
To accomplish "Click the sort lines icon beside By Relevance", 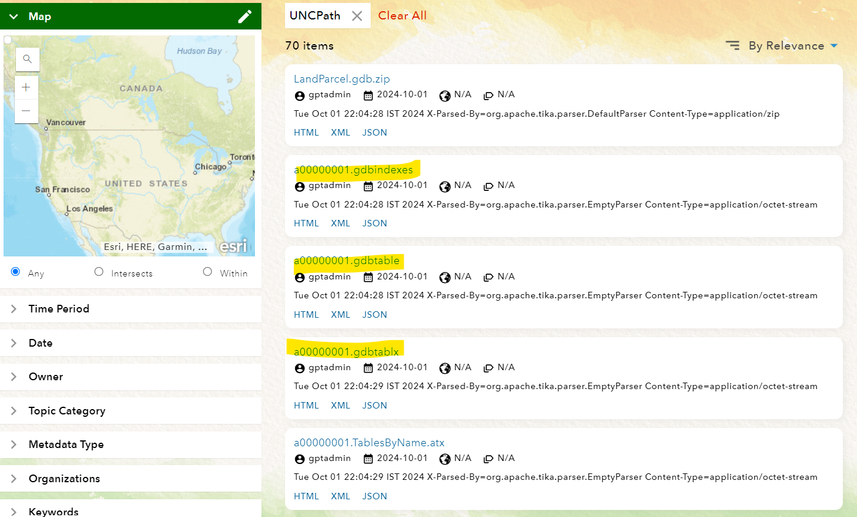I will click(x=732, y=45).
